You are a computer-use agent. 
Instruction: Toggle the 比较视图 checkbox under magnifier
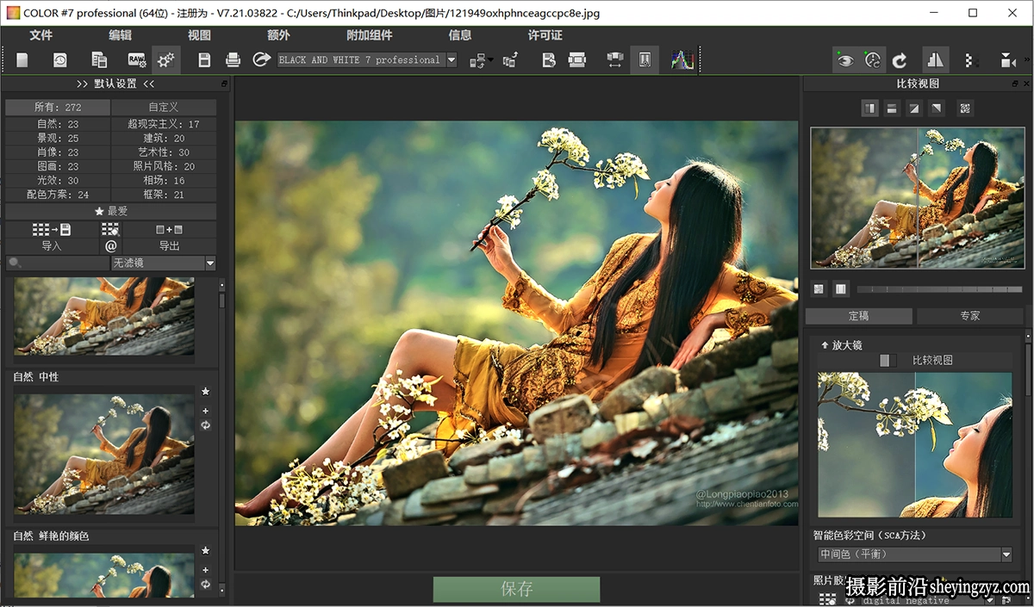[888, 361]
